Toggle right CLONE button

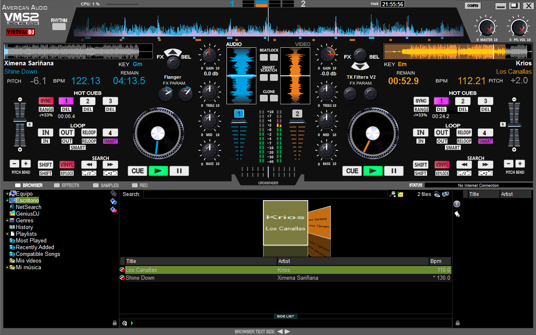(x=274, y=98)
